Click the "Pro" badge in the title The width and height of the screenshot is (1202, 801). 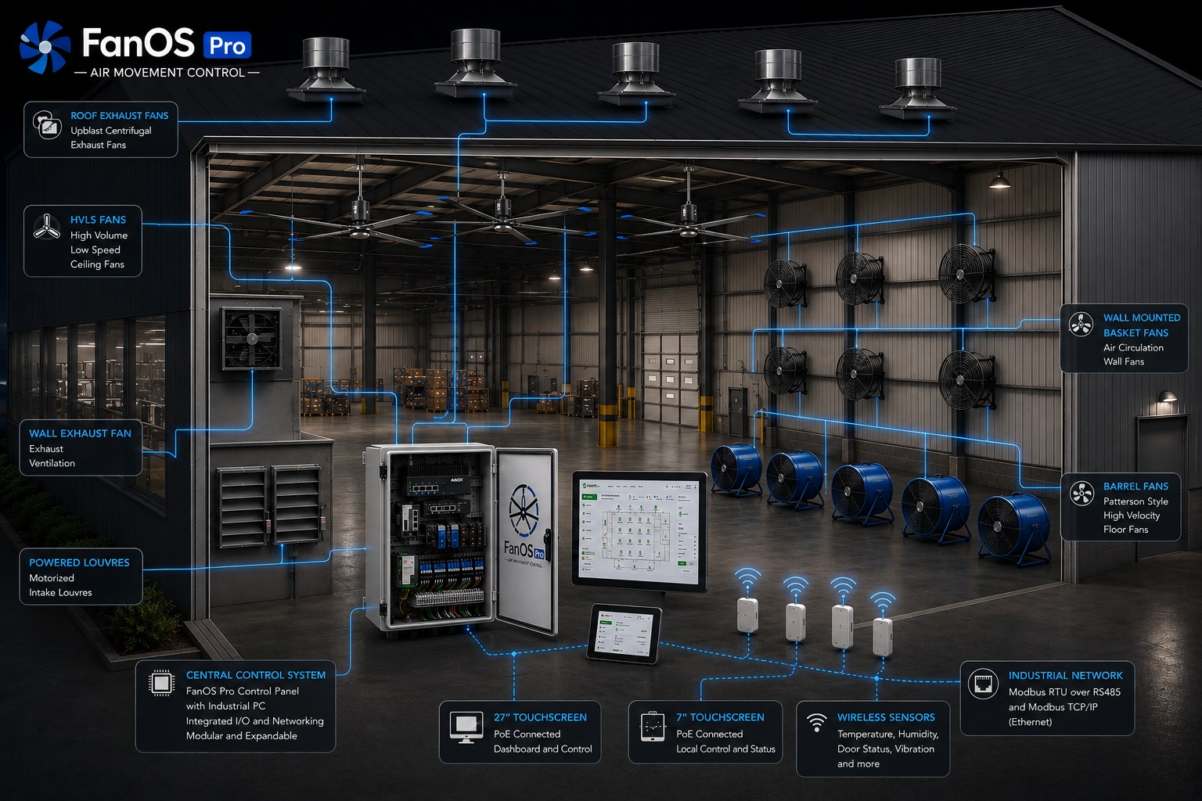click(227, 45)
